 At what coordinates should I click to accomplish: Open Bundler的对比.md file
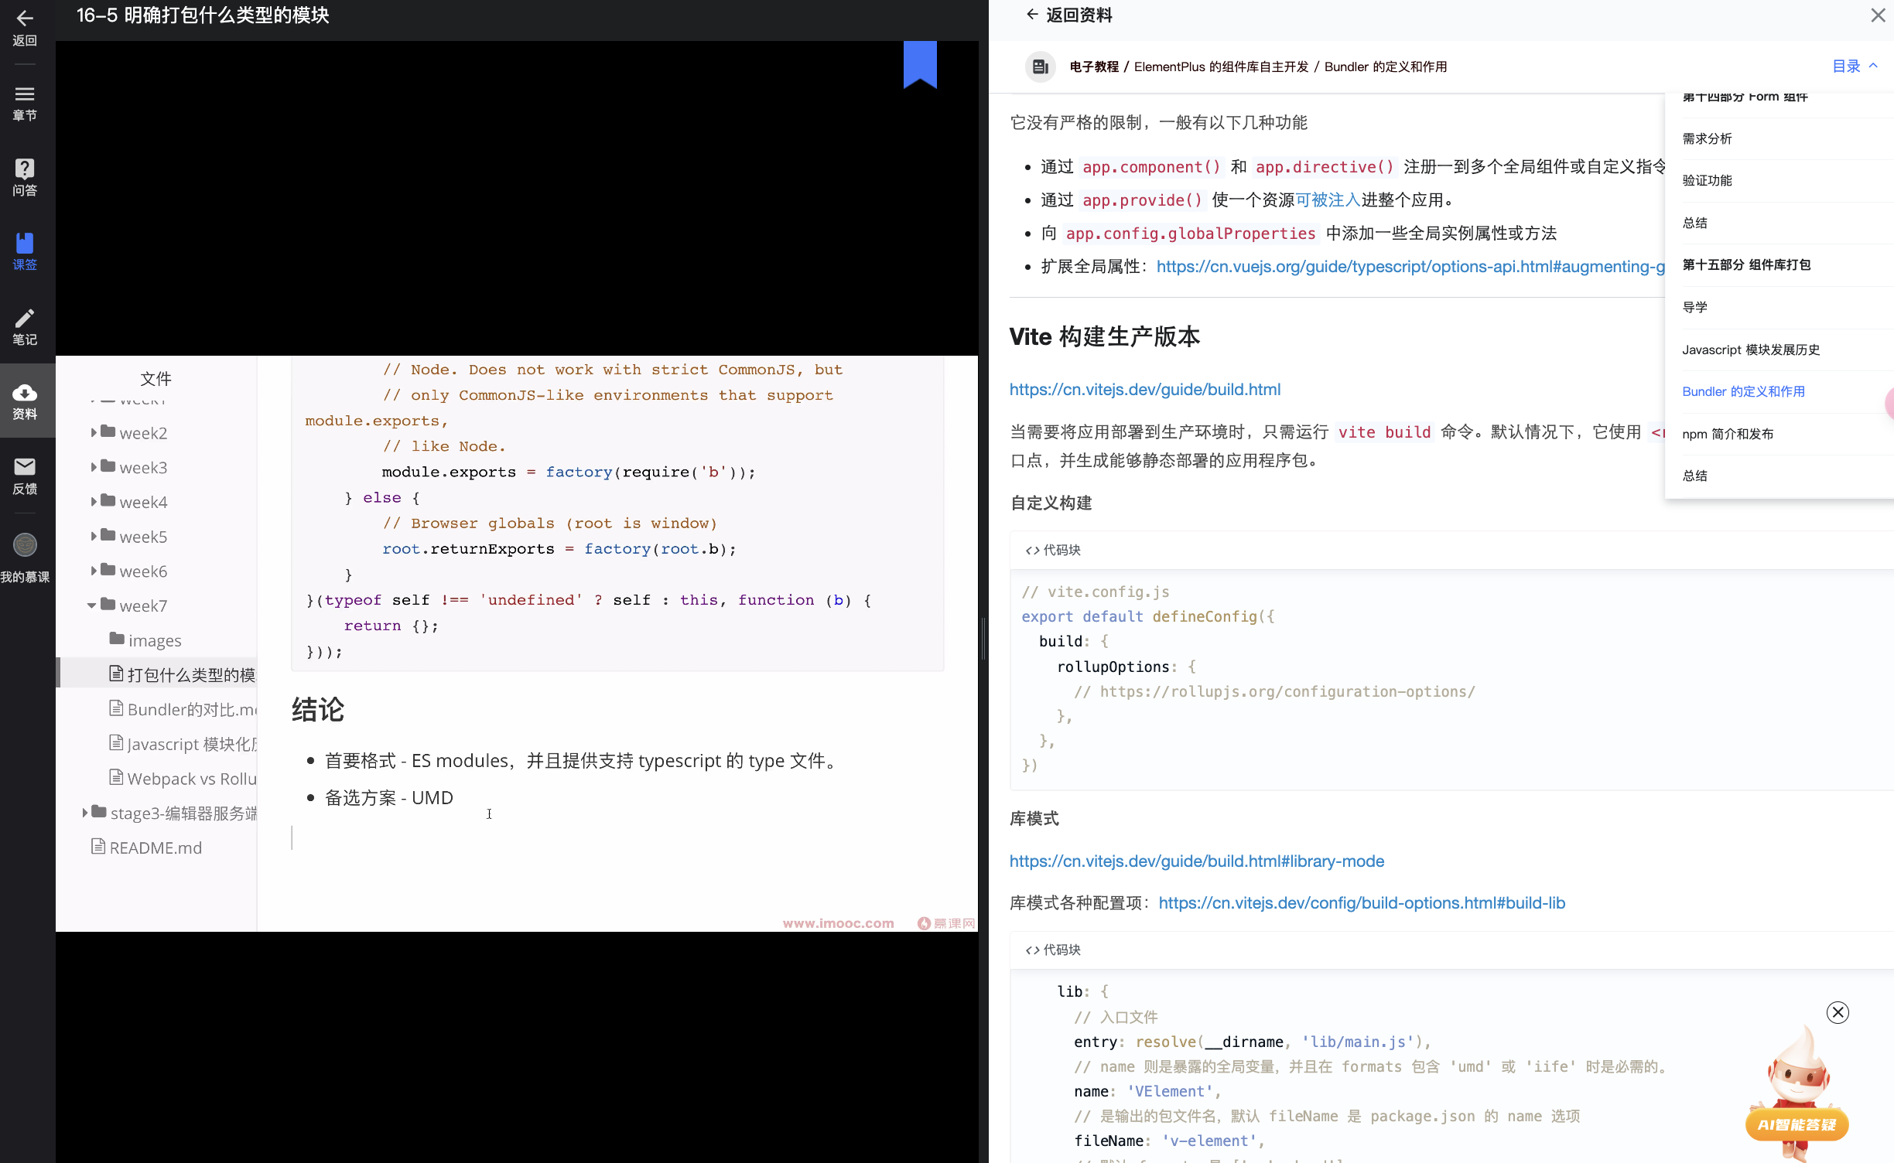click(182, 709)
